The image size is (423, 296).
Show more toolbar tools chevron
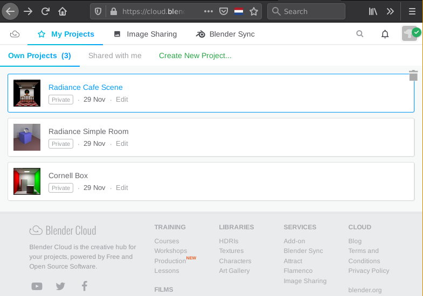pyautogui.click(x=390, y=11)
